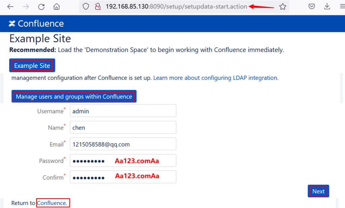Focus the Name field containing chen
Viewport: 345px width, 208px height.
pyautogui.click(x=123, y=127)
